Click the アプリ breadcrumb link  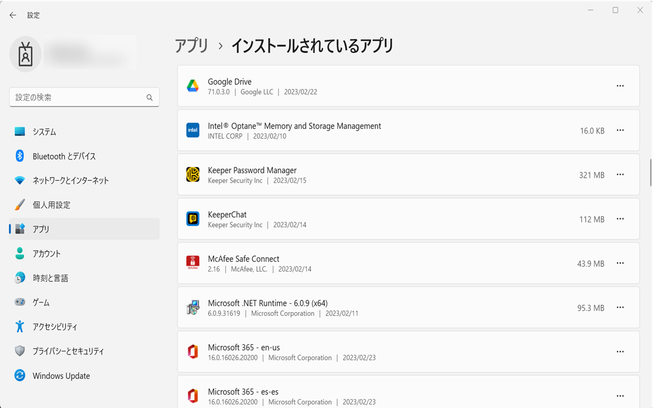coord(191,46)
